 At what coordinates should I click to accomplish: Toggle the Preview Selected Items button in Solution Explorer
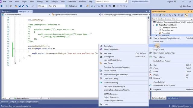tap(186, 15)
